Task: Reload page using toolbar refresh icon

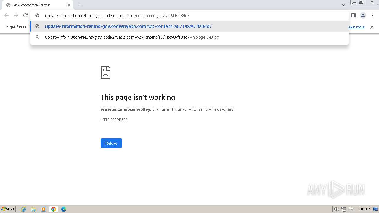Action: 25,15
